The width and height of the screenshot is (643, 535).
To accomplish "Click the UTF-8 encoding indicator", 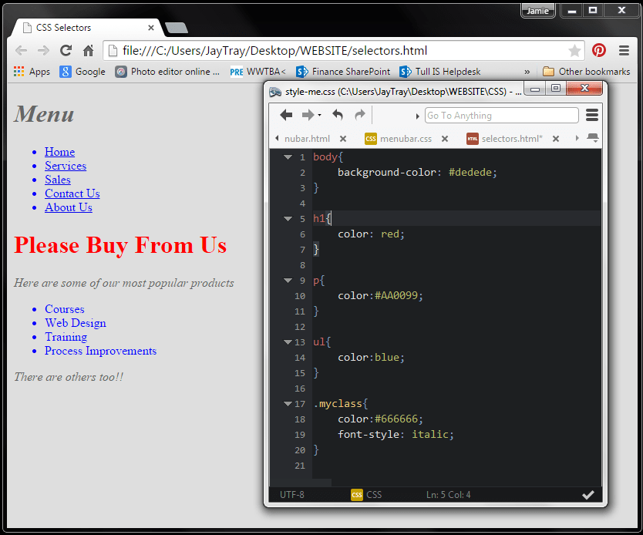I will click(x=291, y=494).
